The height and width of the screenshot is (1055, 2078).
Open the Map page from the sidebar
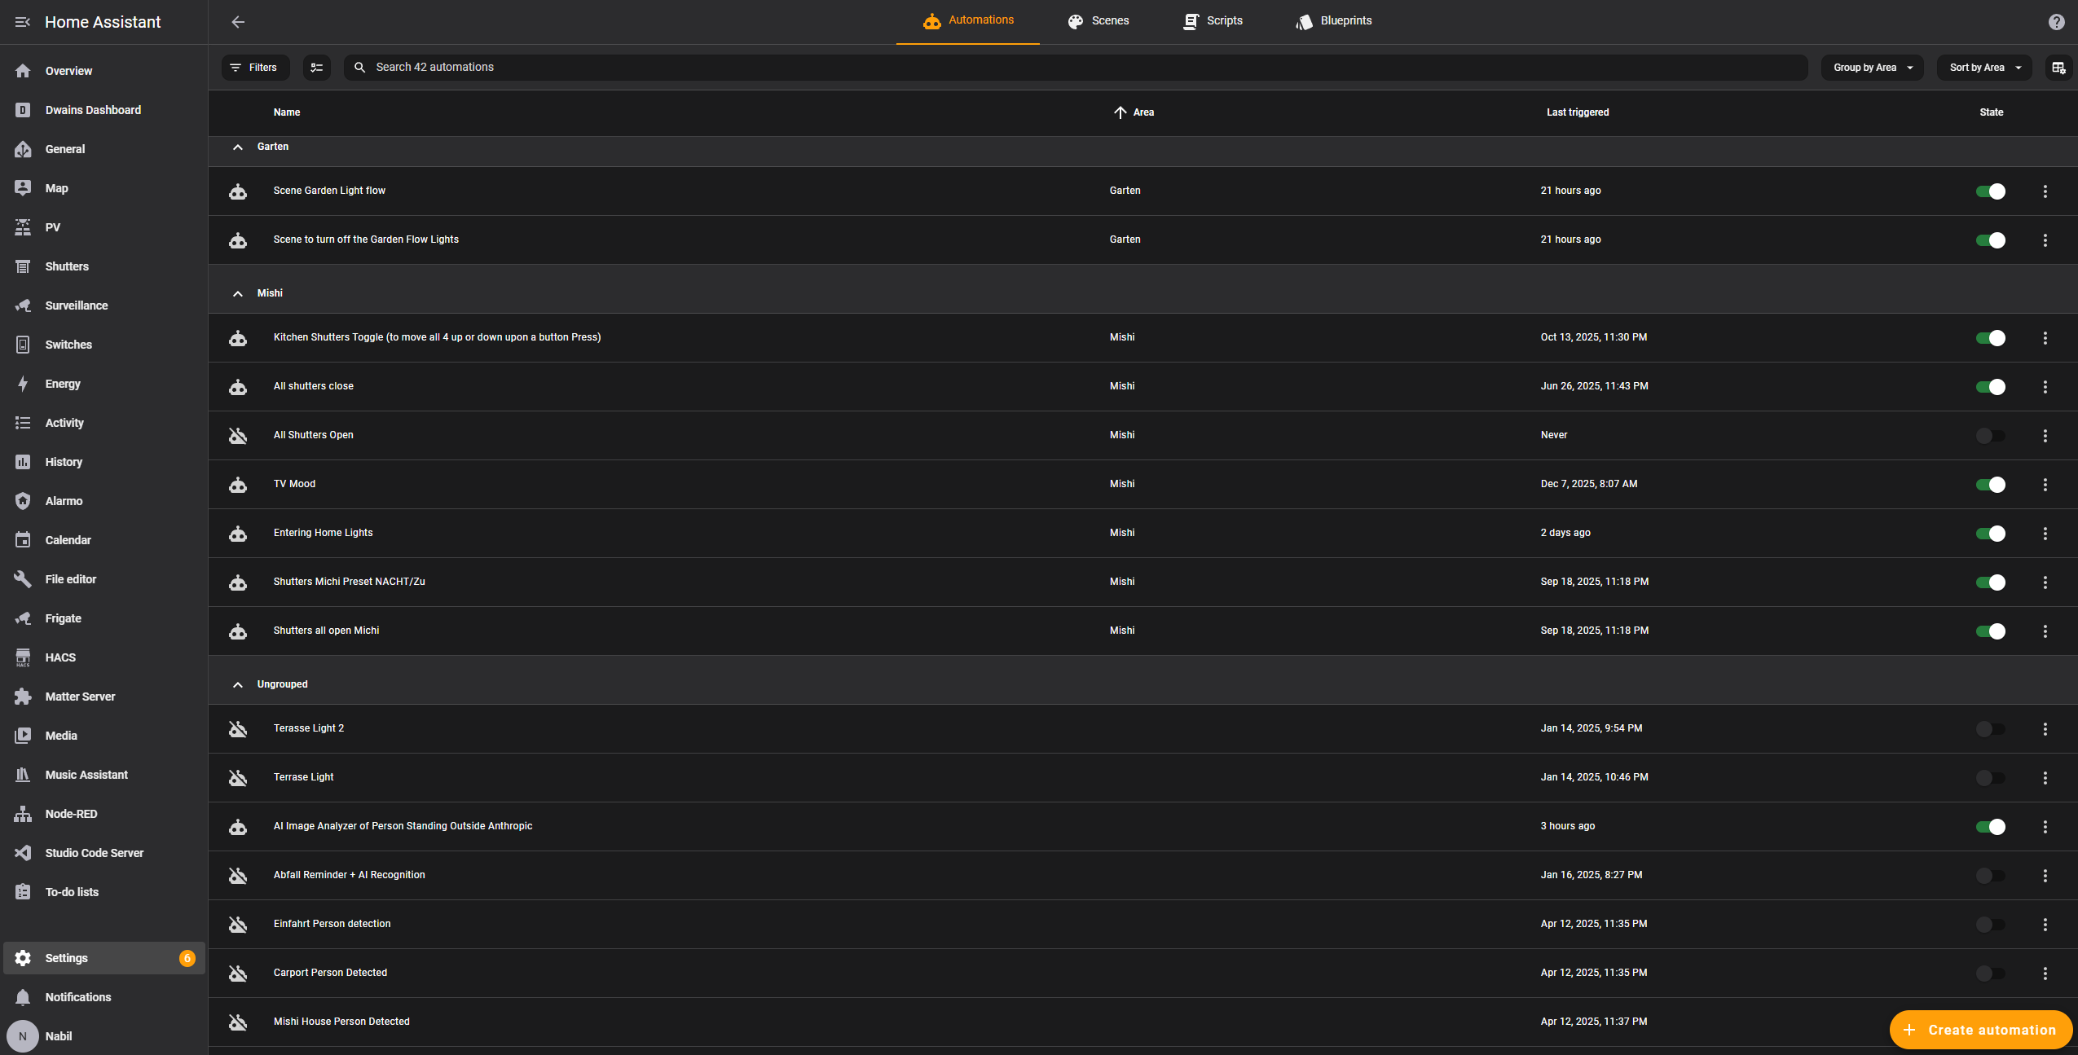(57, 188)
